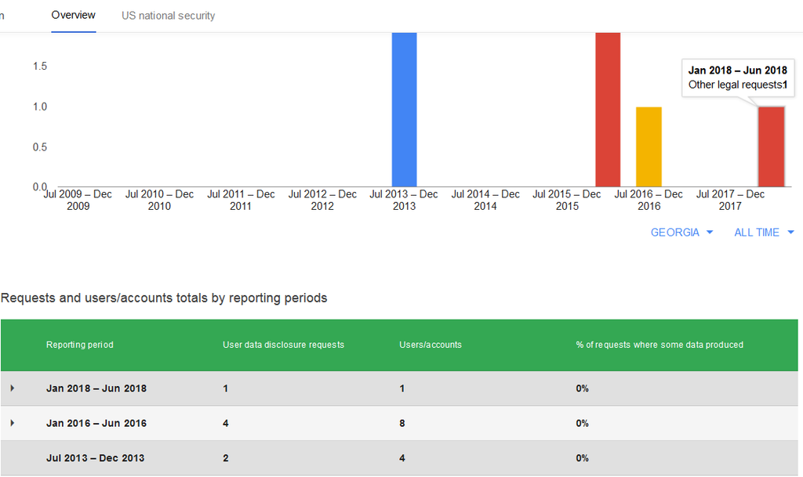Click the Jul 2014 – Dec 2014 axis label
The image size is (803, 477).
(x=485, y=200)
